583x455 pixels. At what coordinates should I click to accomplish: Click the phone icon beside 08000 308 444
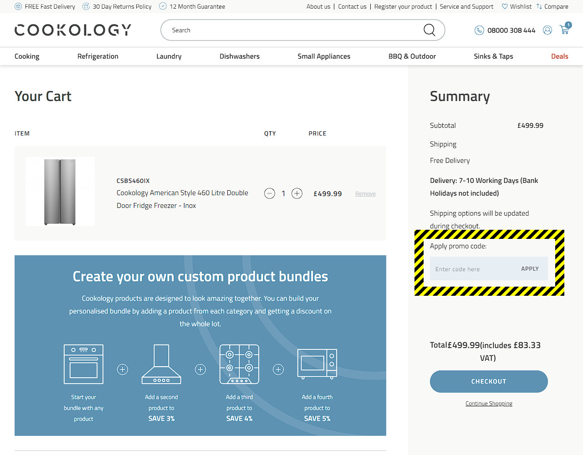pyautogui.click(x=479, y=30)
